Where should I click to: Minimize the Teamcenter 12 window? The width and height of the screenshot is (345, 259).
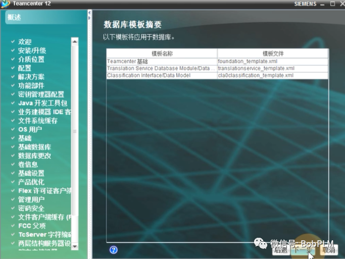(x=322, y=4)
